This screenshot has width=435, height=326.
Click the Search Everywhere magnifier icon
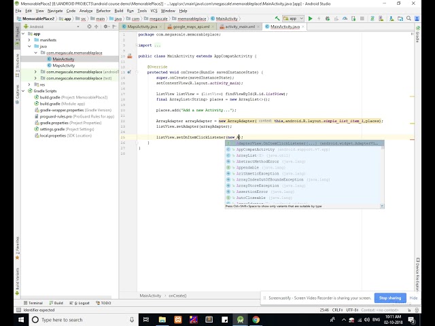[x=408, y=18]
